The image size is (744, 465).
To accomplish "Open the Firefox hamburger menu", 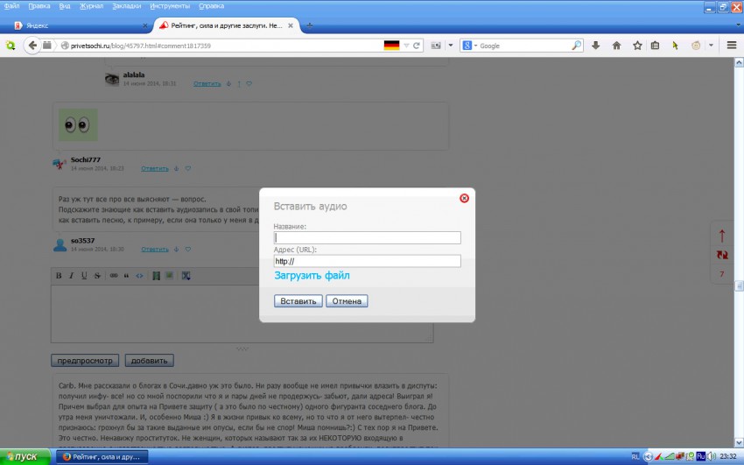I will tap(731, 46).
